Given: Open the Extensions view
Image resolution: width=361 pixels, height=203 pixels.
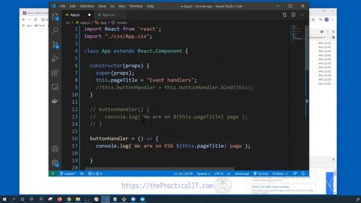Looking at the screenshot, I should point(55,73).
